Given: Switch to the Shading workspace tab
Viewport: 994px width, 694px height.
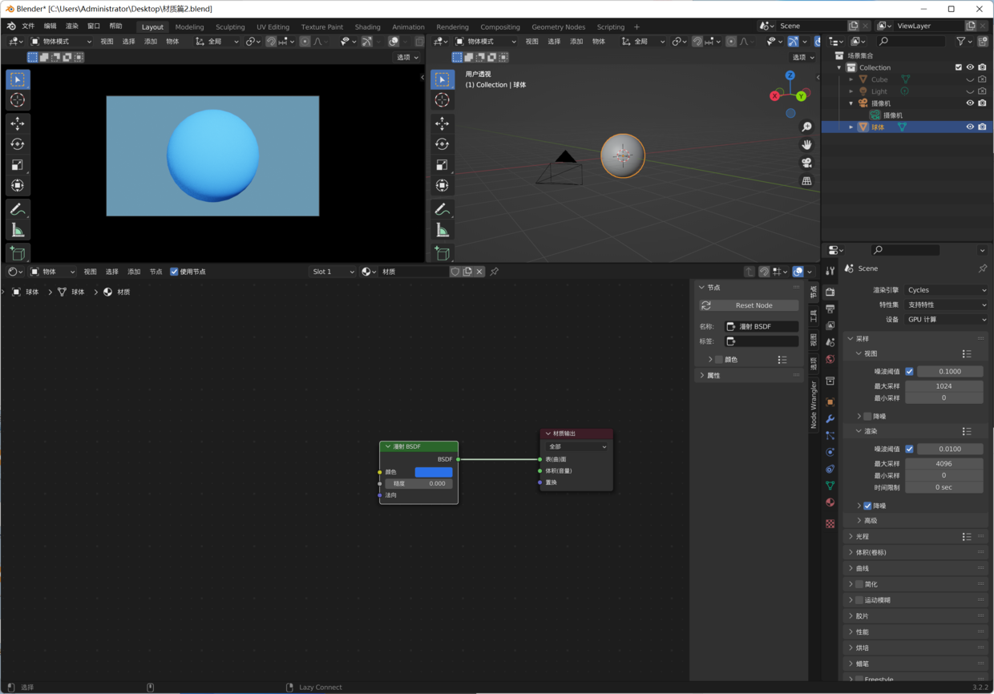Looking at the screenshot, I should [x=367, y=26].
